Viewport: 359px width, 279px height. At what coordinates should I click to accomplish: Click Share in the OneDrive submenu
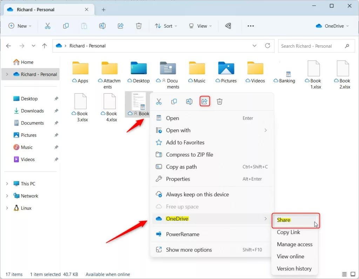pos(295,220)
